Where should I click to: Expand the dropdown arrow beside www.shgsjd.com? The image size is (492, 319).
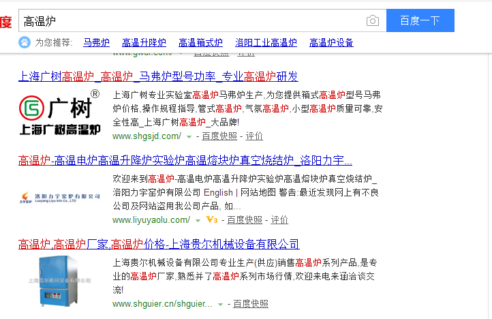[189, 136]
